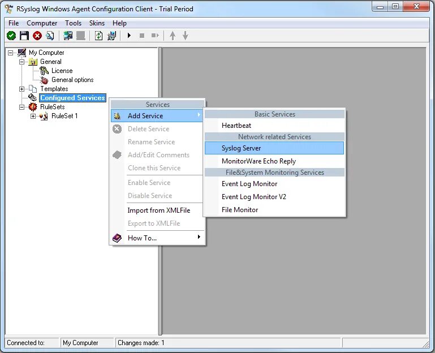Select MonitorWare Echo Reply service
The width and height of the screenshot is (435, 353).
[274, 161]
